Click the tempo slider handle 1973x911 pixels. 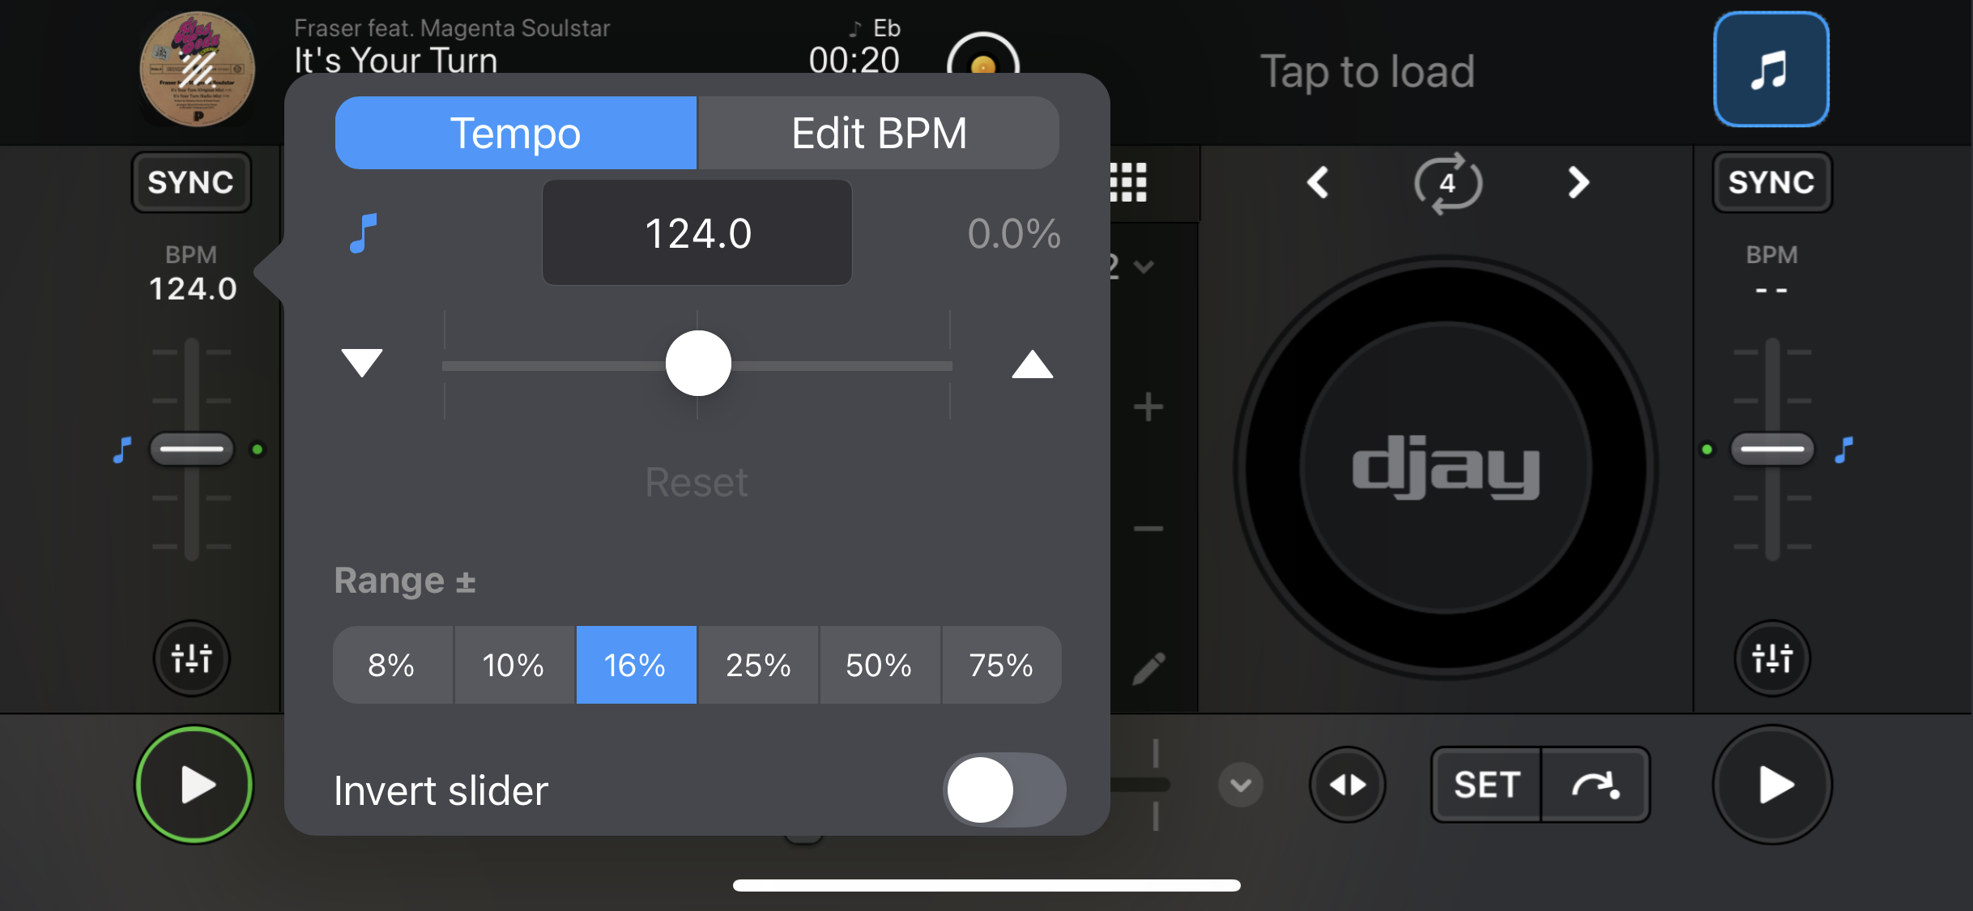pyautogui.click(x=698, y=363)
